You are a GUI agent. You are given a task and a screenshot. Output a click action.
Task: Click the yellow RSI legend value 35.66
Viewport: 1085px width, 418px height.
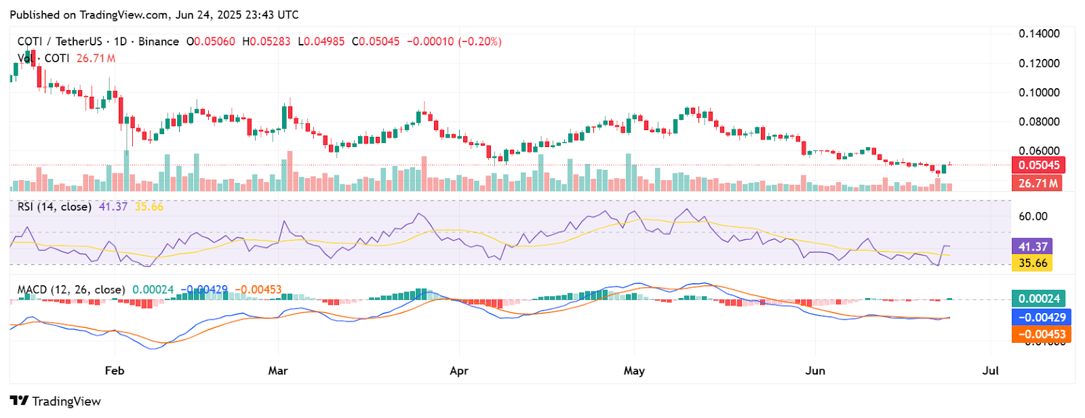[149, 207]
